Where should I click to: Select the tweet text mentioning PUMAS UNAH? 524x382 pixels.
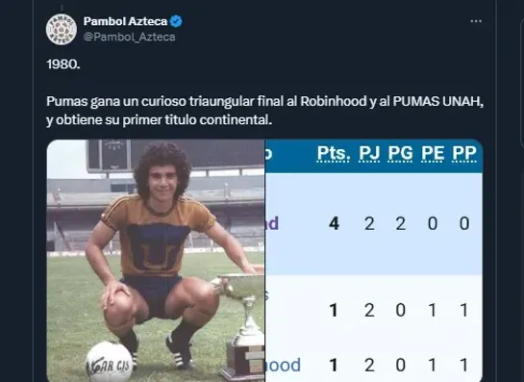(x=265, y=111)
